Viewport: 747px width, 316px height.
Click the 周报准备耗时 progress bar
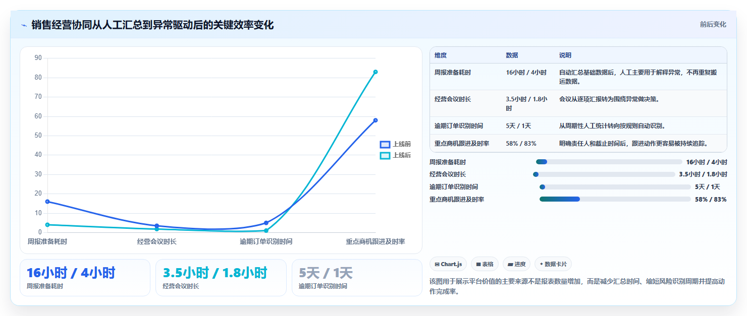tap(609, 162)
